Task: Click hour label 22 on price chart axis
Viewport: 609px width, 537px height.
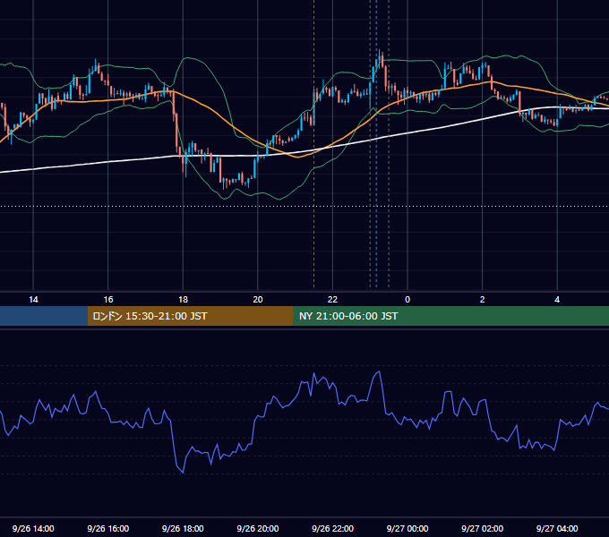Action: click(x=332, y=300)
